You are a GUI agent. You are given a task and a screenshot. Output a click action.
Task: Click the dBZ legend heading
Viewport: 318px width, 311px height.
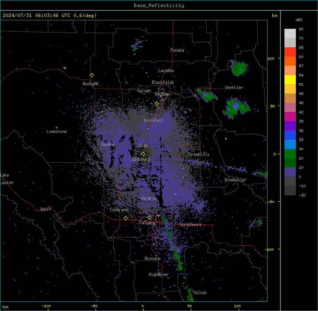click(299, 20)
